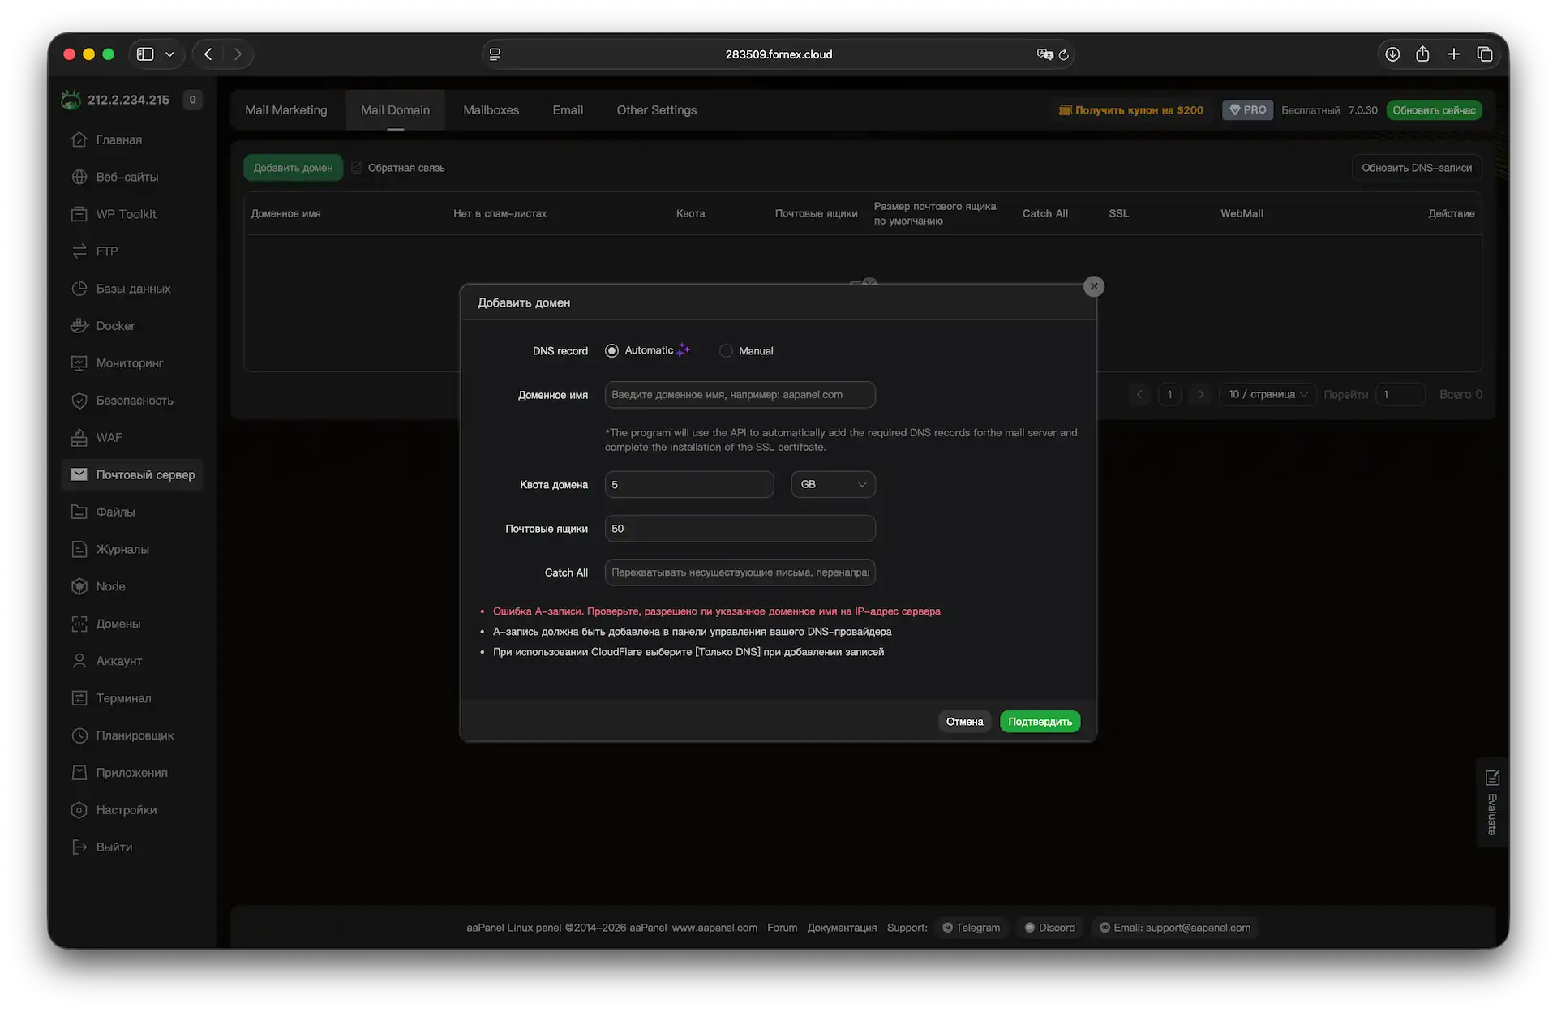Select Automatic DNS record radio button
The height and width of the screenshot is (1012, 1557).
[x=611, y=351]
